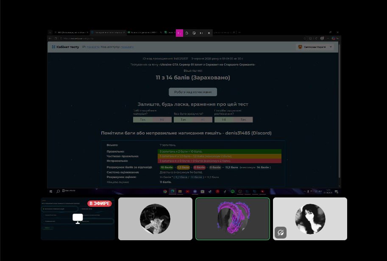Click the green Правильно result row
Image resolution: width=387 pixels, height=261 pixels.
[x=220, y=151]
